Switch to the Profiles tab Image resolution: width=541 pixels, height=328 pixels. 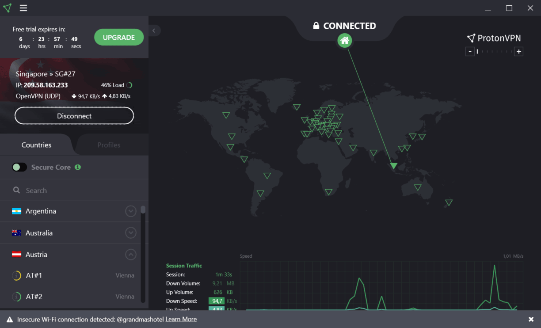[109, 145]
